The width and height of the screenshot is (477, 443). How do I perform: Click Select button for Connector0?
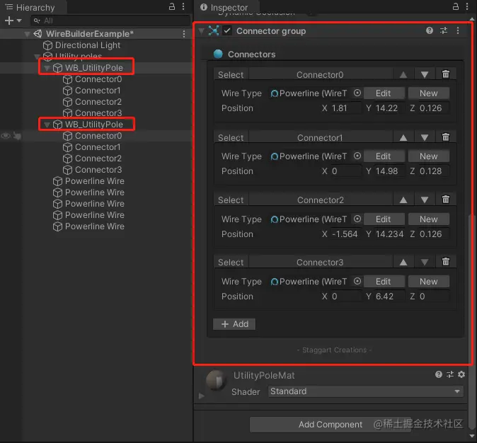[231, 74]
